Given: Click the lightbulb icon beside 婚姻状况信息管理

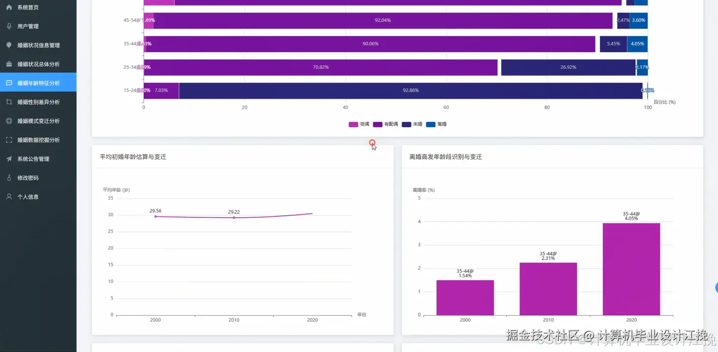Looking at the screenshot, I should (9, 45).
